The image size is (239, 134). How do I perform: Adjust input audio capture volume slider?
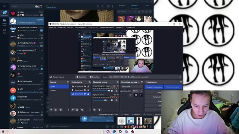pos(101,91)
